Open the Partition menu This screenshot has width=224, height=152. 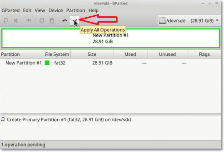click(75, 11)
